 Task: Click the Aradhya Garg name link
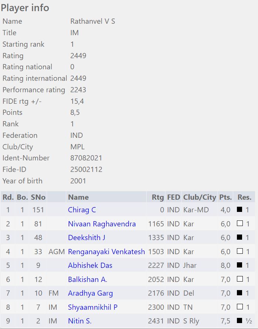click(90, 293)
